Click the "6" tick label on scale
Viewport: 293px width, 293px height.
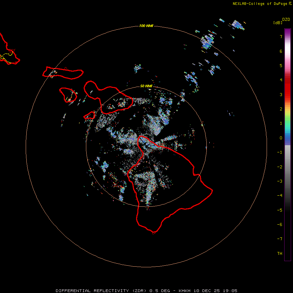pyautogui.click(x=281, y=51)
